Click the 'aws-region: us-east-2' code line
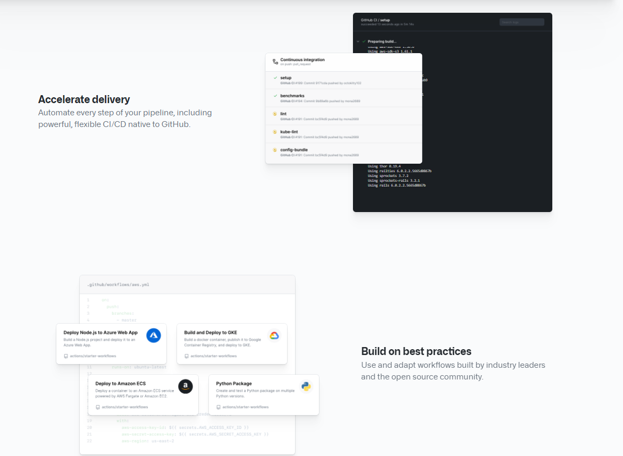 pos(148,441)
